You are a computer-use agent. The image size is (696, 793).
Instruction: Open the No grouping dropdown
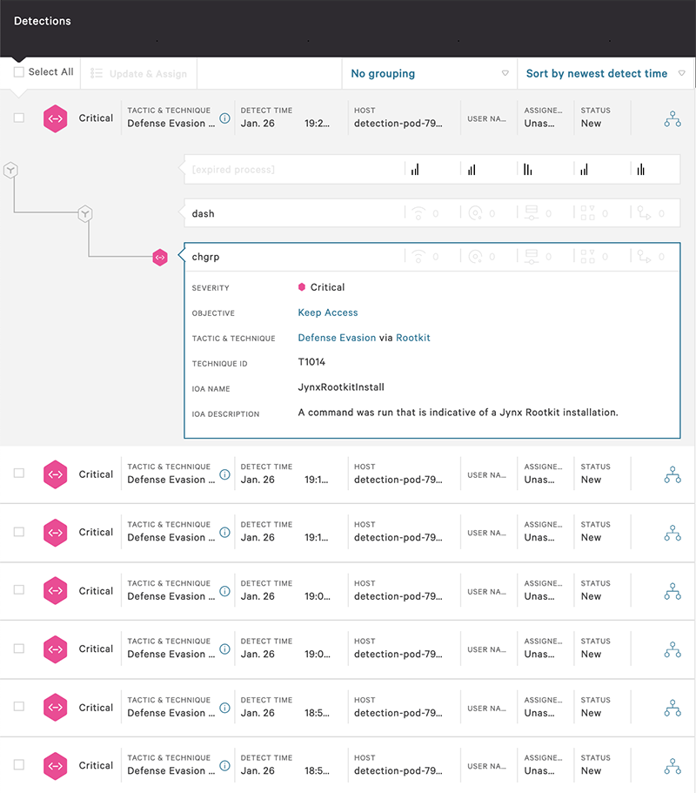pyautogui.click(x=429, y=74)
